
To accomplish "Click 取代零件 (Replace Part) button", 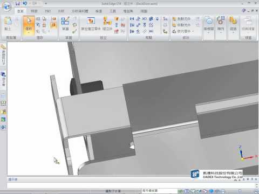I will click(x=181, y=31).
